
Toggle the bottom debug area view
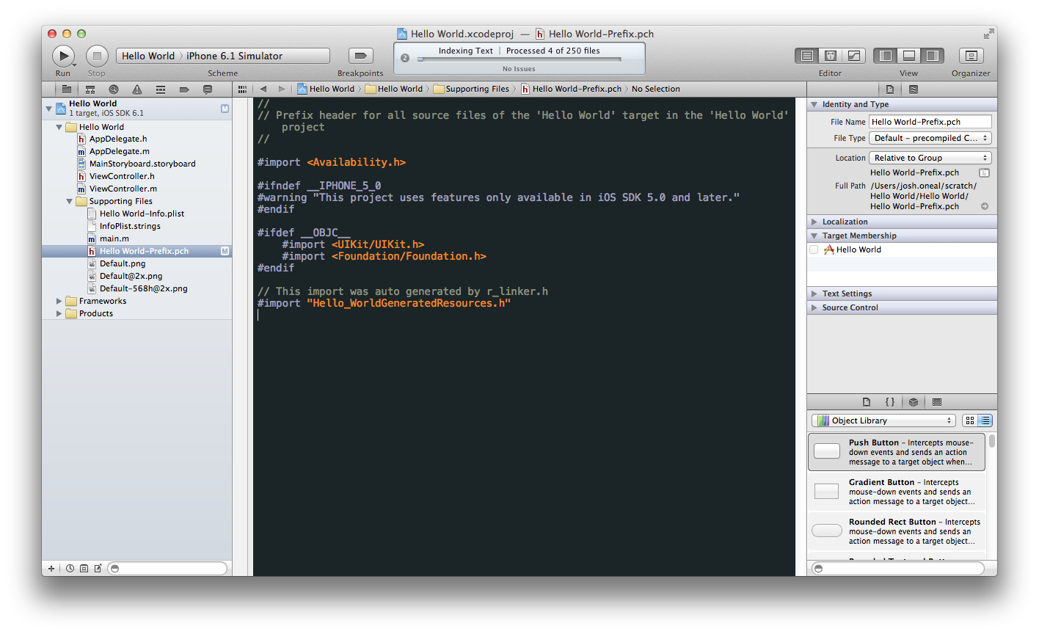tap(909, 56)
